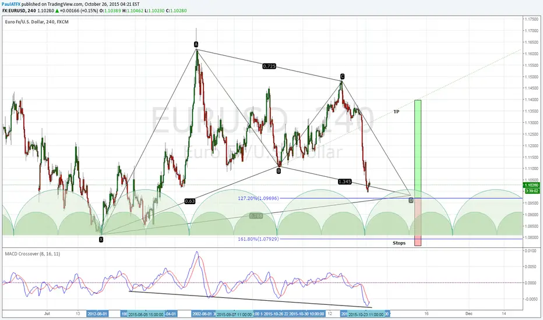Click the 2015-09-07 11:00:00 date marker
Image resolution: width=543 pixels, height=320 pixels.
coord(235,314)
